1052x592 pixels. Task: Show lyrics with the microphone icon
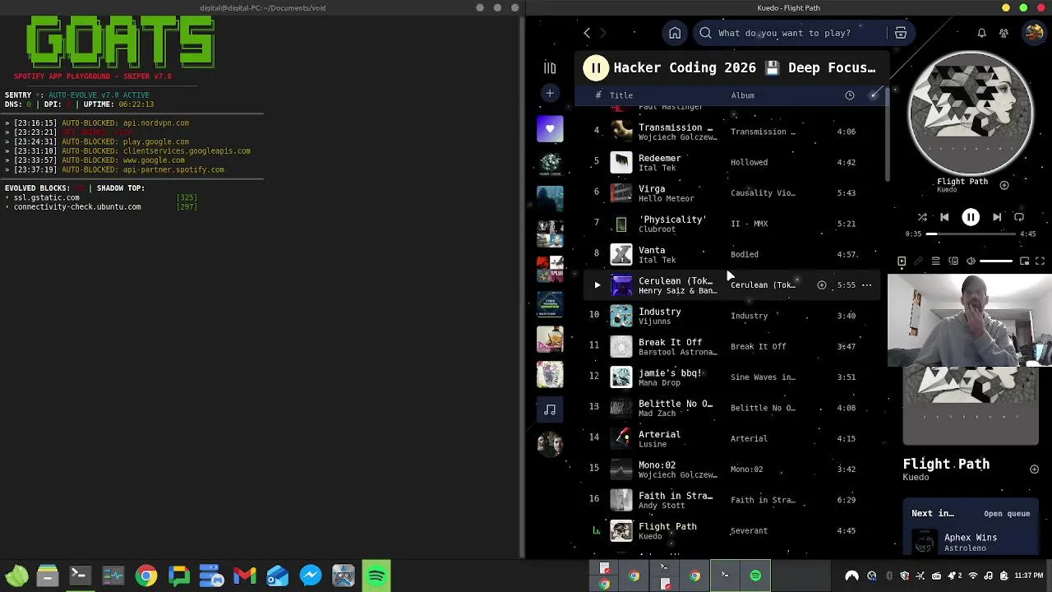click(919, 261)
